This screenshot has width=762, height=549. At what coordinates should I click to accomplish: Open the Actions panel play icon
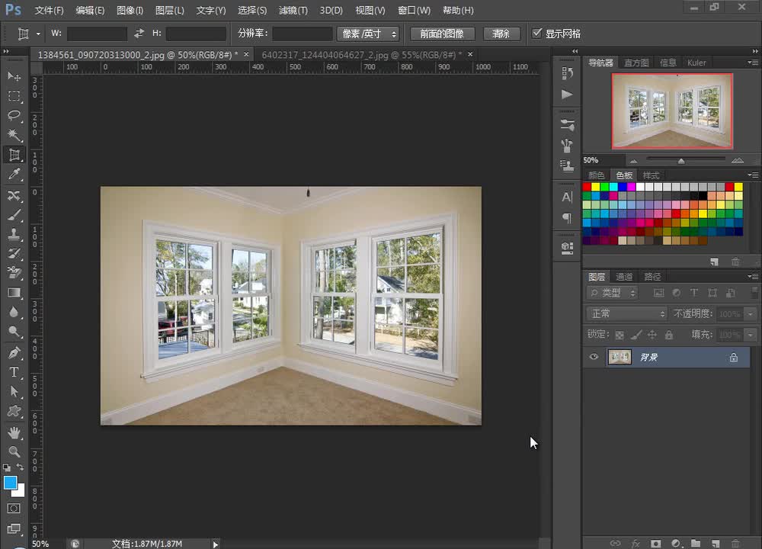point(567,95)
